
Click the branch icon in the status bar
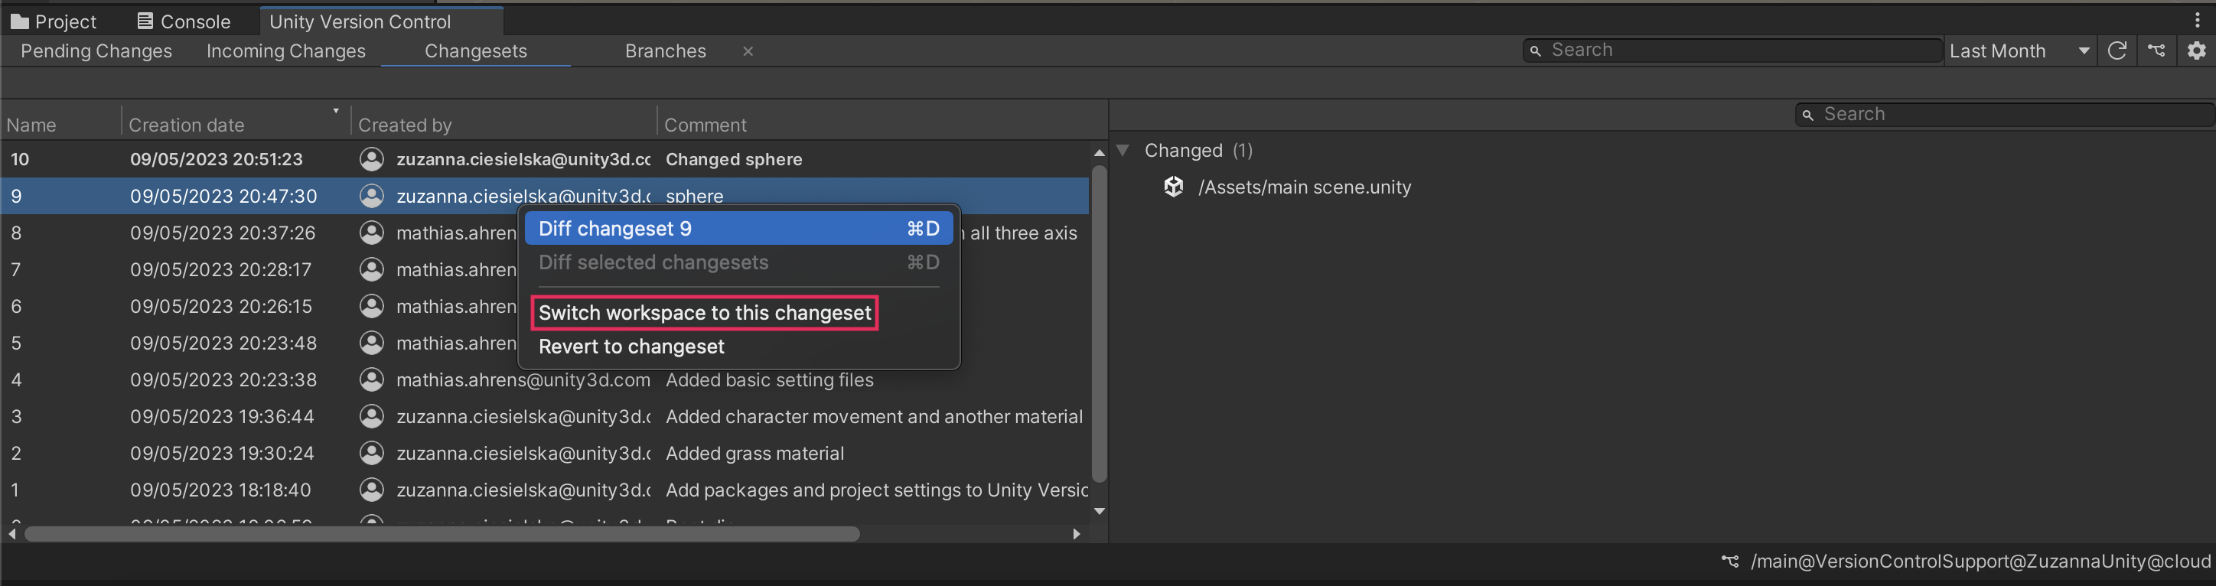click(1730, 561)
